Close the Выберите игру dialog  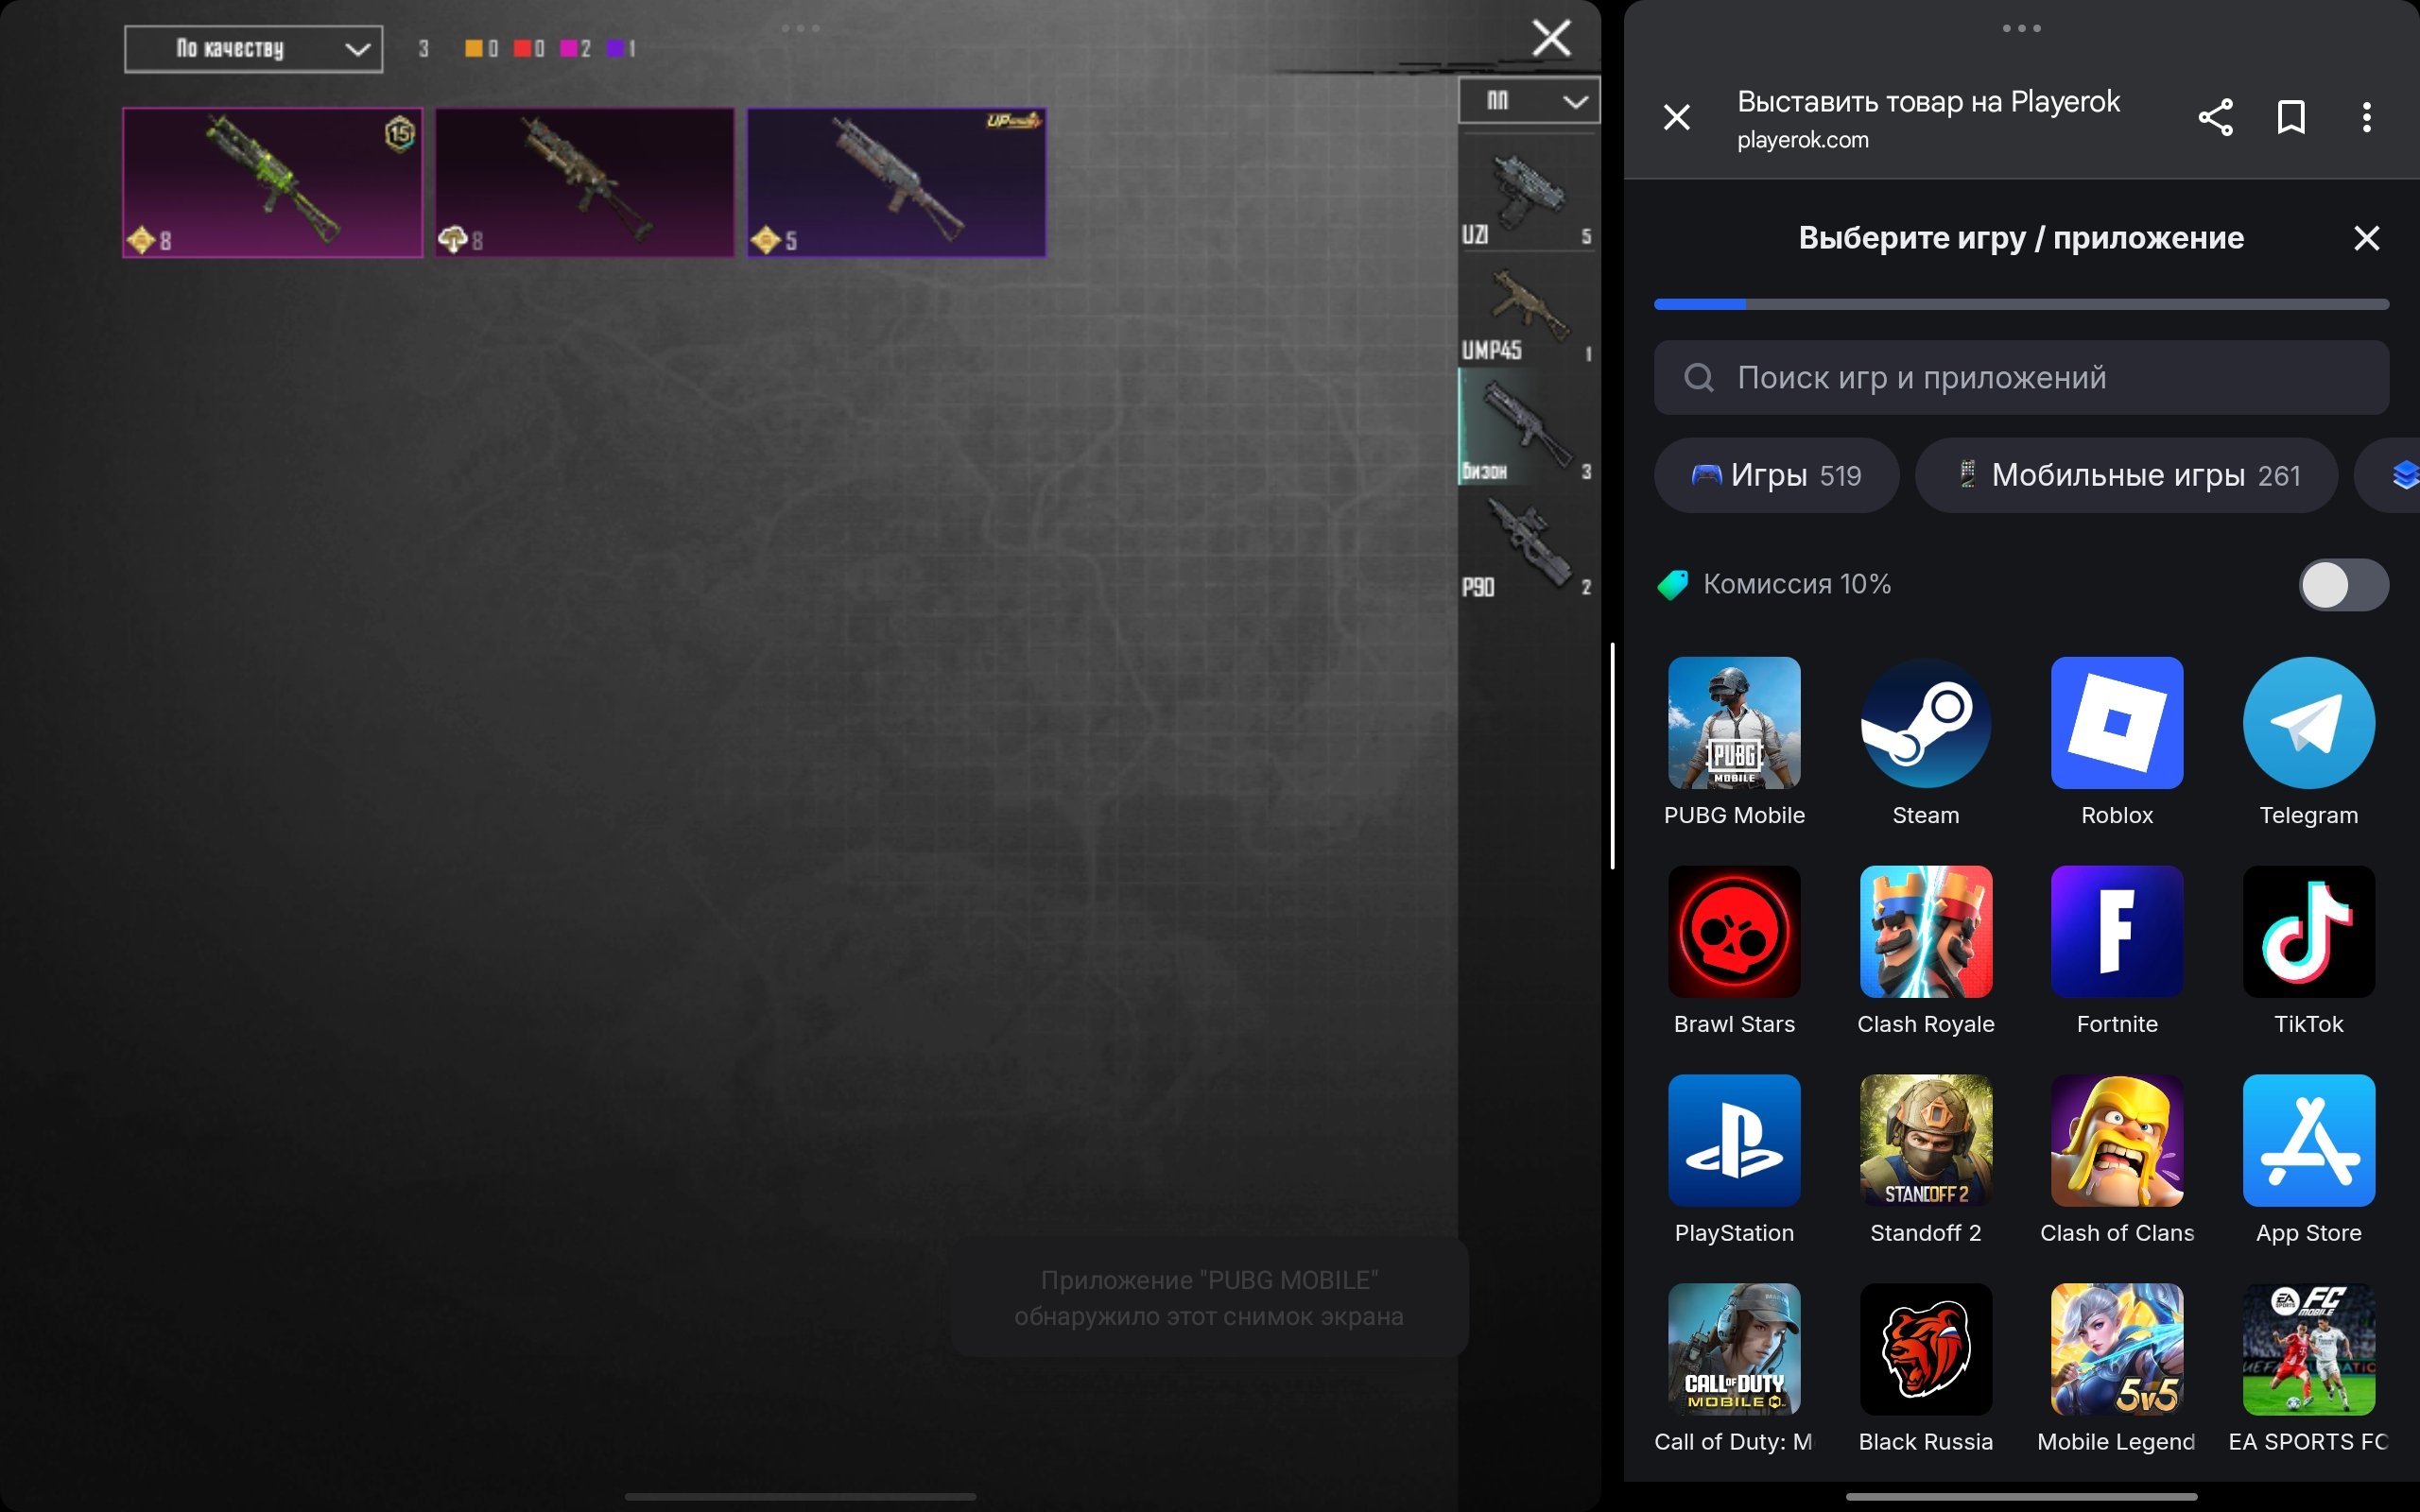coord(2366,238)
